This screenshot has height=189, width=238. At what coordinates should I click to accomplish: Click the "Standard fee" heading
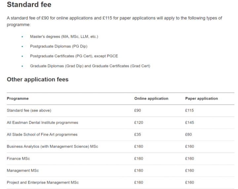[29, 5]
